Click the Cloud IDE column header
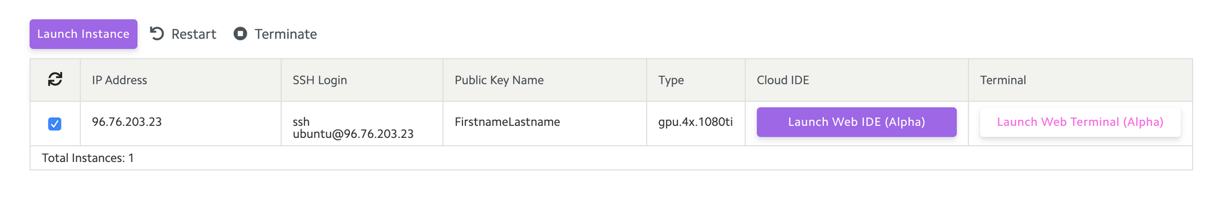This screenshot has height=218, width=1209. (x=783, y=80)
